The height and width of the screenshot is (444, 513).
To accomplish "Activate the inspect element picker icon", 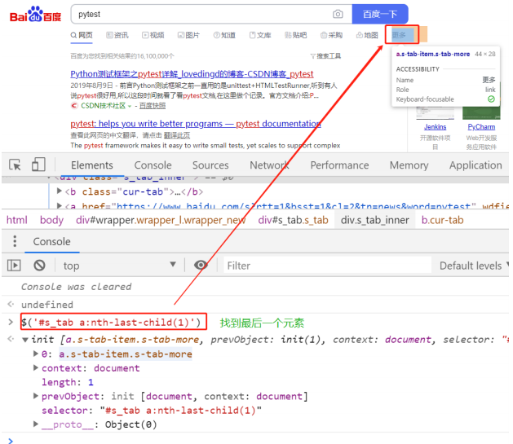I will point(15,165).
